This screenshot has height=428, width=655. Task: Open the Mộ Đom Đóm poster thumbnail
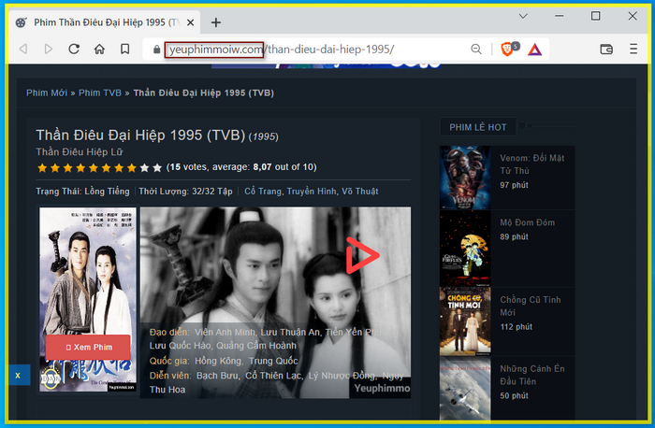[x=465, y=249]
